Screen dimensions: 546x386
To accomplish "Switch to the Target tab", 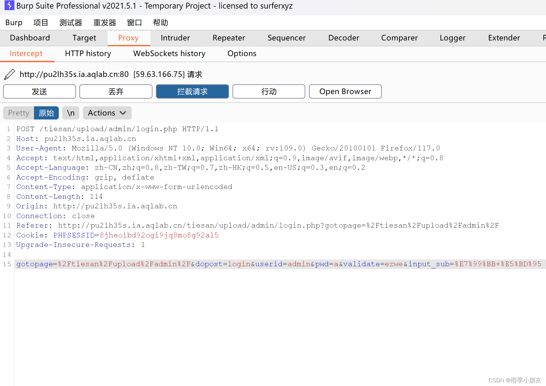I will (84, 38).
